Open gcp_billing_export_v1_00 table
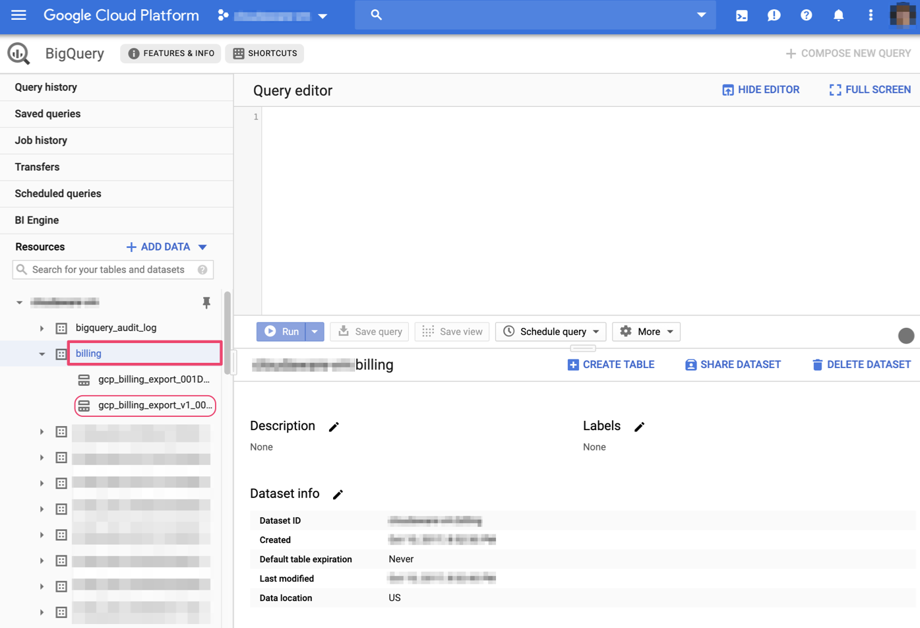The image size is (920, 628). point(155,405)
